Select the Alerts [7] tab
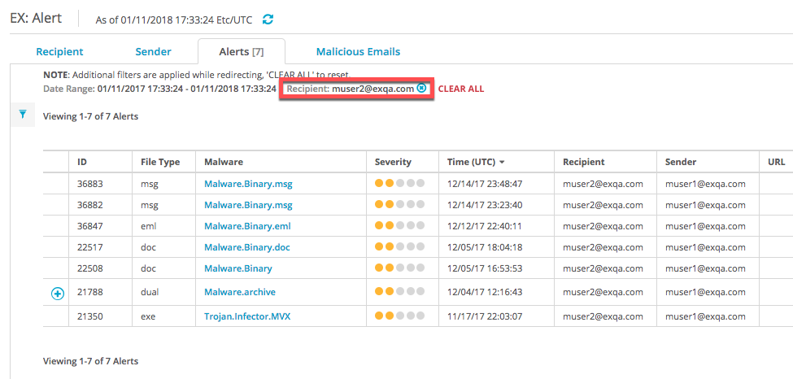The height and width of the screenshot is (379, 793). click(x=242, y=51)
